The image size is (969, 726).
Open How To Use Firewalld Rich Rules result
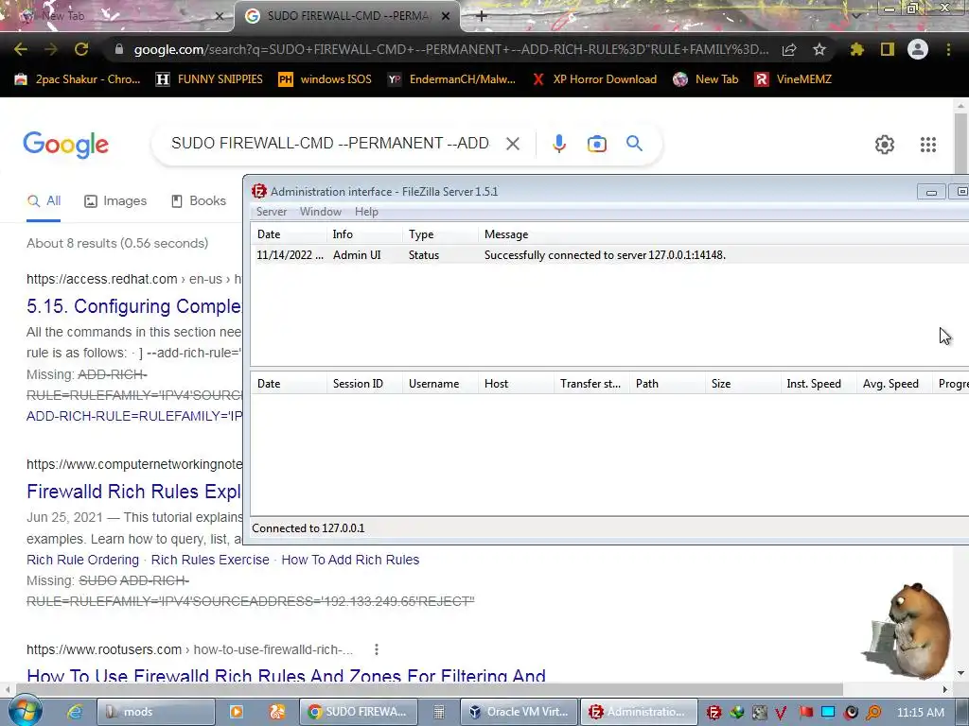click(x=286, y=675)
